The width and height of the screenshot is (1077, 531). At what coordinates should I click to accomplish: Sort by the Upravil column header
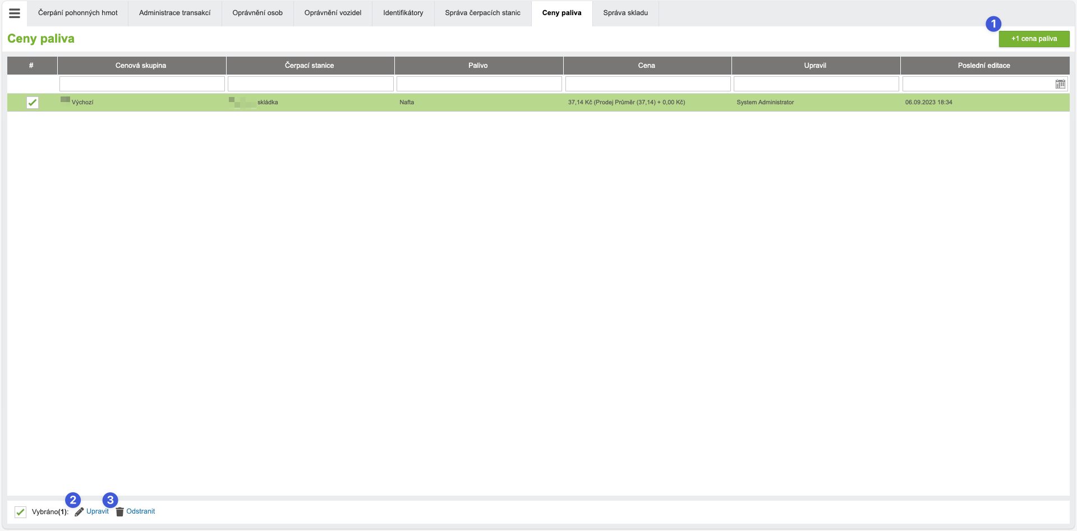(x=816, y=66)
